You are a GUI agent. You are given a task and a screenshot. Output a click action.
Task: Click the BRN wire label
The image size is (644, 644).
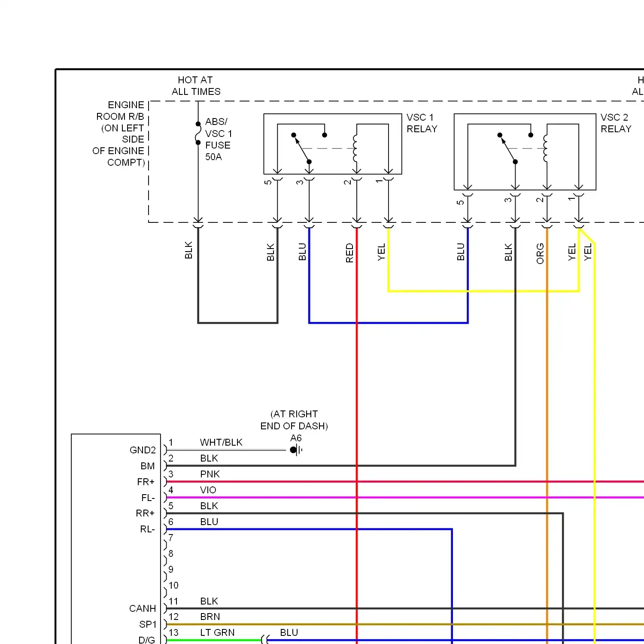click(x=210, y=617)
